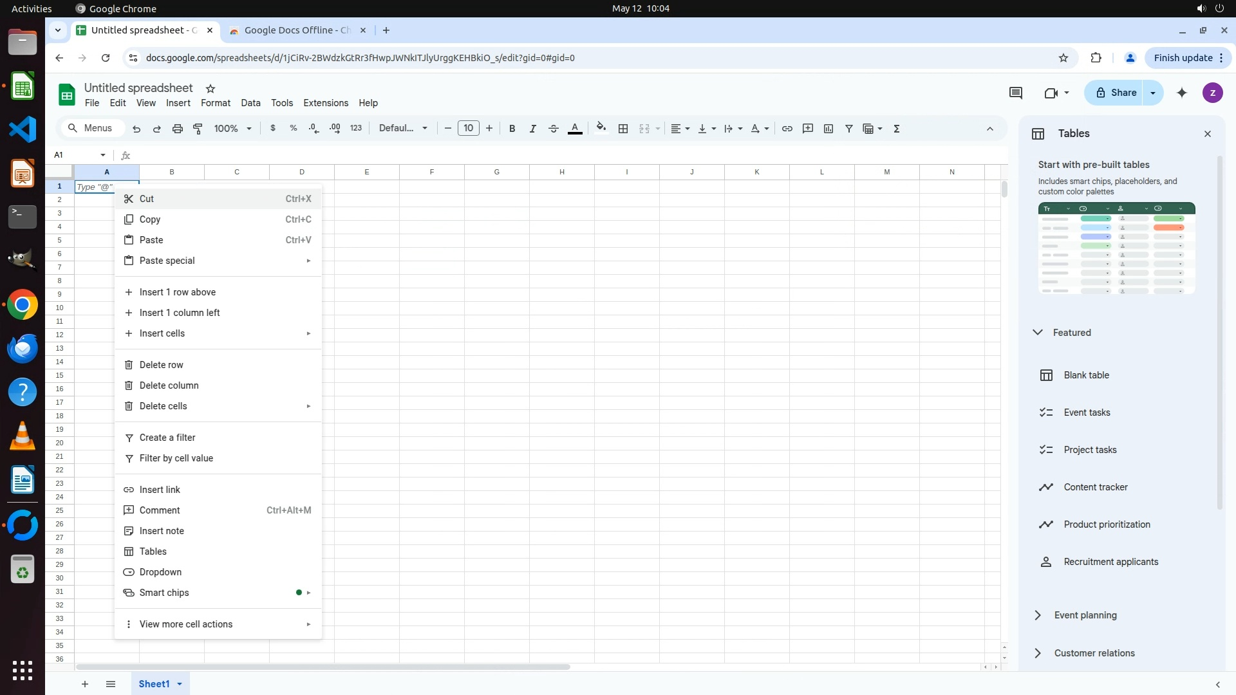Screen dimensions: 1236x695
Task: Open the Extensions menu
Action: click(x=325, y=103)
